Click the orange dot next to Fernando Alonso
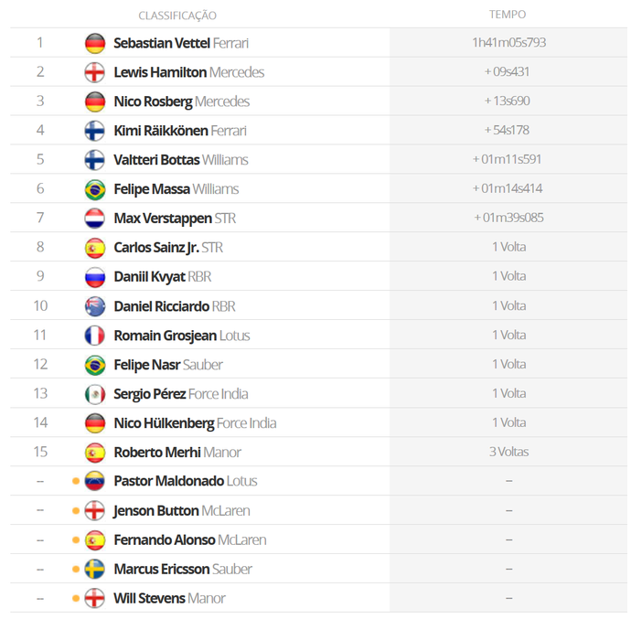This screenshot has height=619, width=631. coord(76,540)
